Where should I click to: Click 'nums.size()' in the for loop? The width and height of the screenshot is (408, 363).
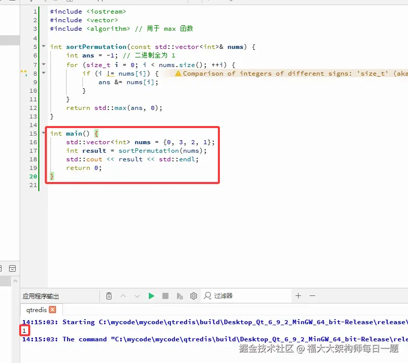point(181,65)
